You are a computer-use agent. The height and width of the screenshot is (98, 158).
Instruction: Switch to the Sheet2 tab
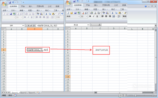tap(23, 93)
